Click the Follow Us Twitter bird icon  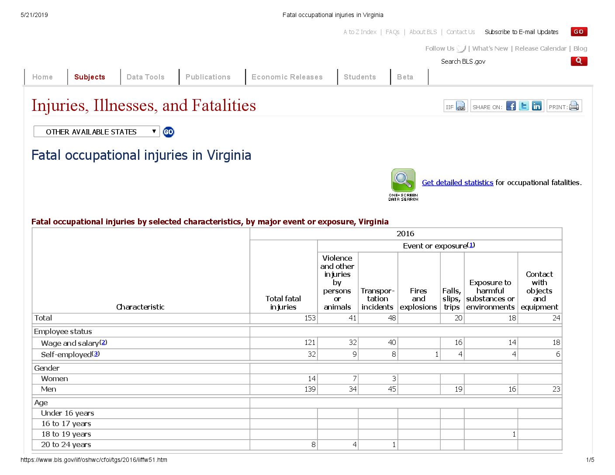pyautogui.click(x=461, y=48)
